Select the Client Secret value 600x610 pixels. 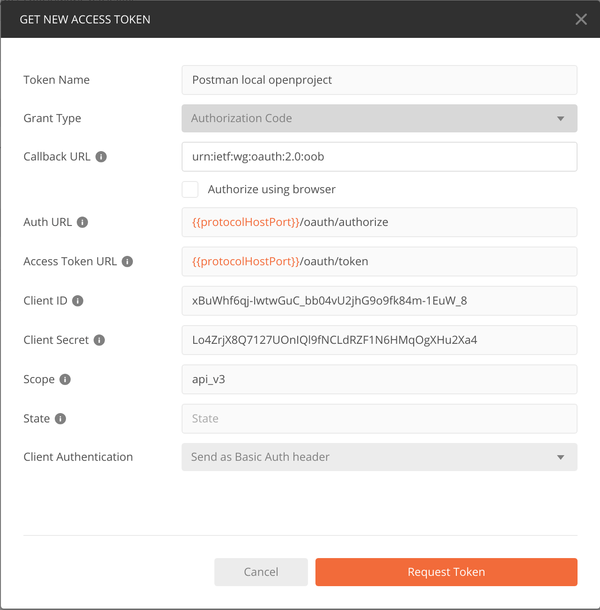(379, 340)
